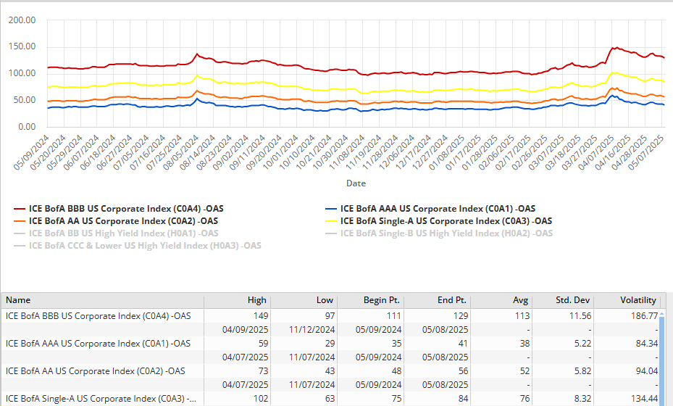Sort table by High column header

[238, 300]
